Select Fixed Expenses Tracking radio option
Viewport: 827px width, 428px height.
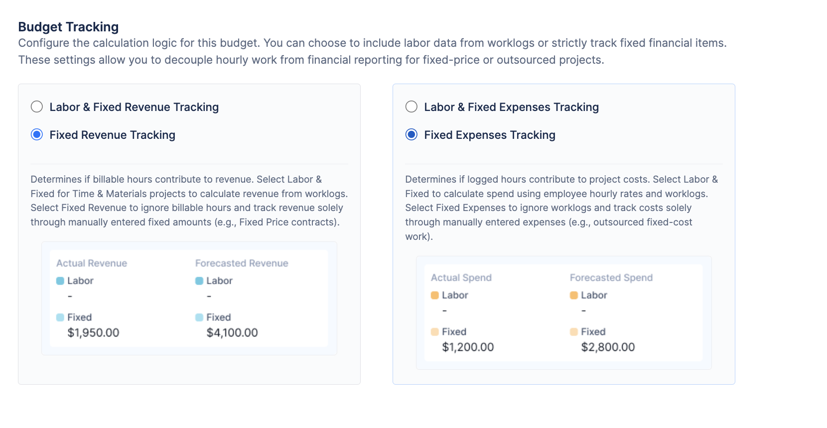412,135
